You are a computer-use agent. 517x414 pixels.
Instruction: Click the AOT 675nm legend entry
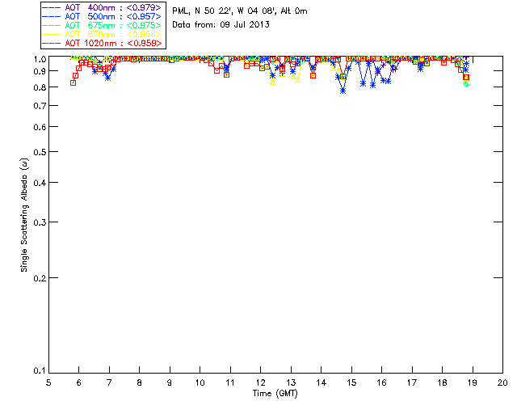(102, 25)
